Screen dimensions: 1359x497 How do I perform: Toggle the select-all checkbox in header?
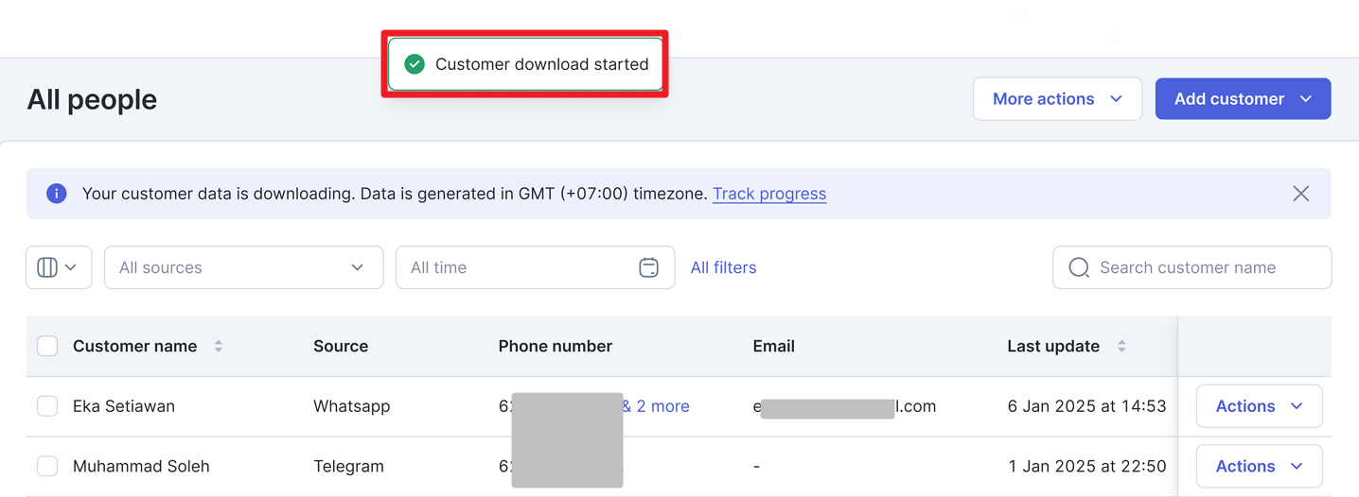[47, 346]
